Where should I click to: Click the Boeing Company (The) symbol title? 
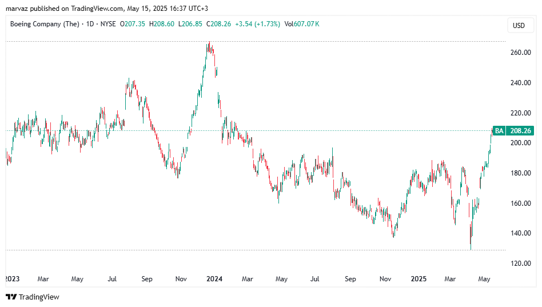pos(45,24)
